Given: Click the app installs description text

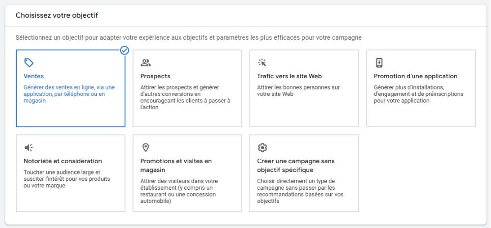Looking at the screenshot, I should 418,94.
